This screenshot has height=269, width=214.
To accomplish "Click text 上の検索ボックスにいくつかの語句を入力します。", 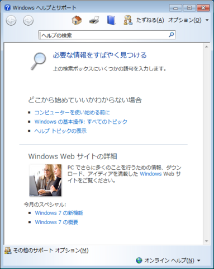I will click(x=110, y=69).
